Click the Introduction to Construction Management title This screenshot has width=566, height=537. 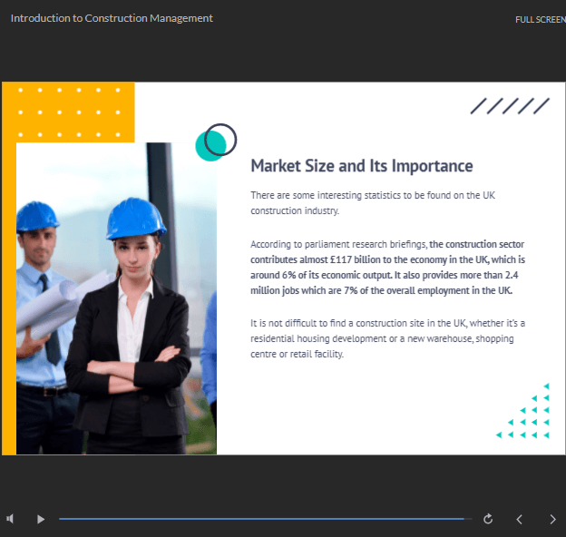(112, 18)
